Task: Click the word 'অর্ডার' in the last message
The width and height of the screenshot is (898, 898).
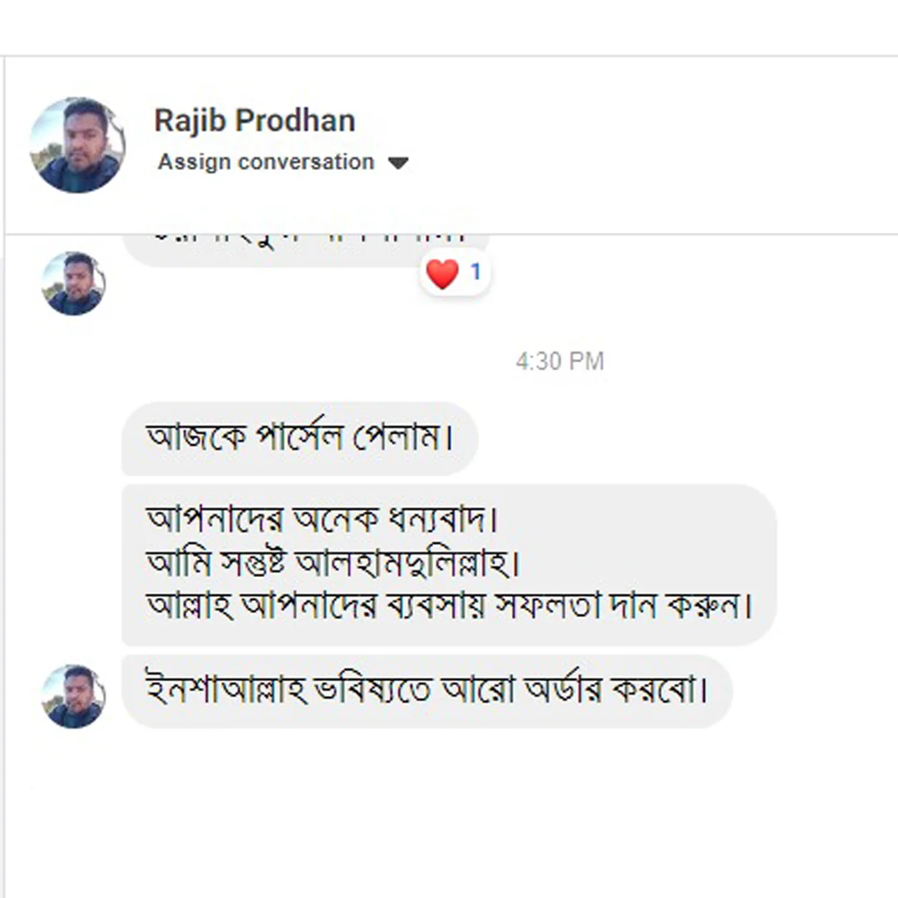Action: (563, 691)
